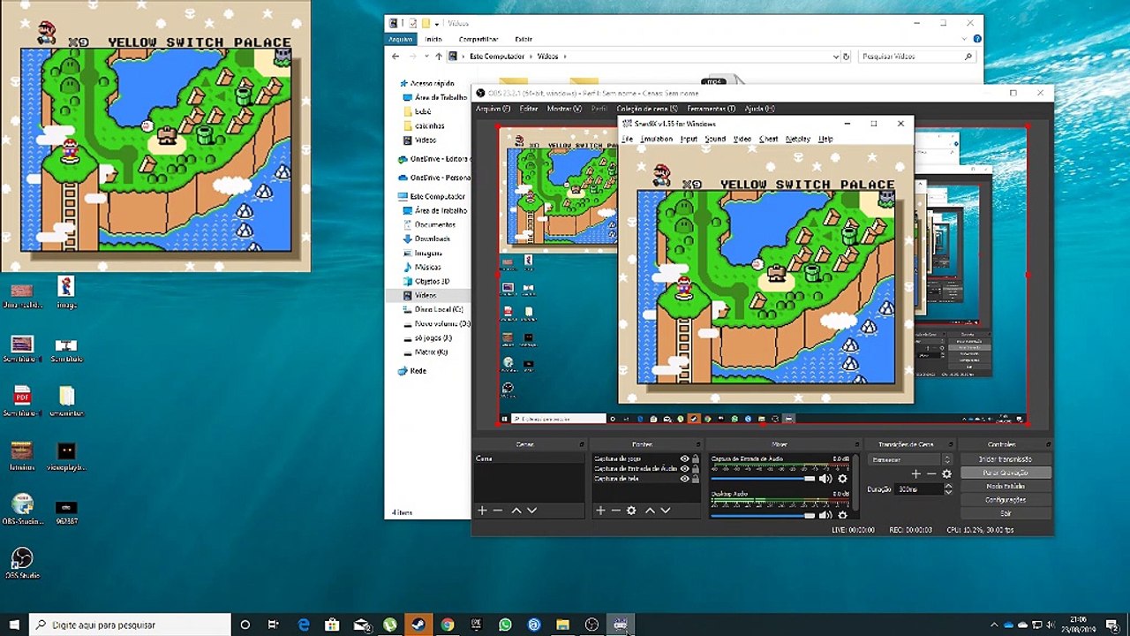
Task: Open OBS Arquivo menu
Action: tap(493, 109)
